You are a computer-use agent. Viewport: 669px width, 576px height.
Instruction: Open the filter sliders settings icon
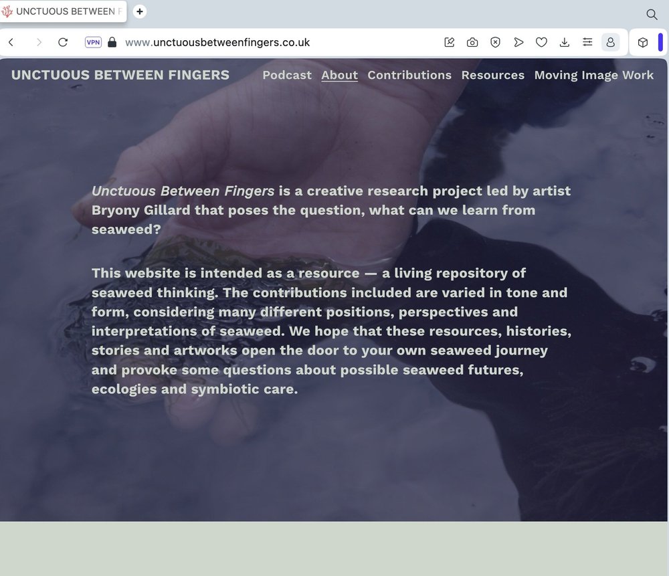click(x=587, y=42)
